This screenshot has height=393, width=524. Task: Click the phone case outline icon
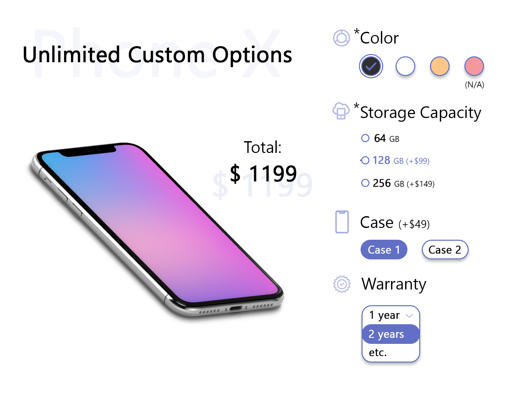coord(342,222)
